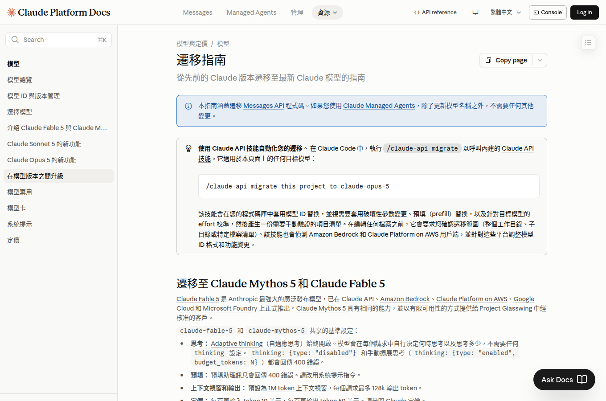Open the Messages nav tab
Screen dimensions: 606x401
coord(197,12)
